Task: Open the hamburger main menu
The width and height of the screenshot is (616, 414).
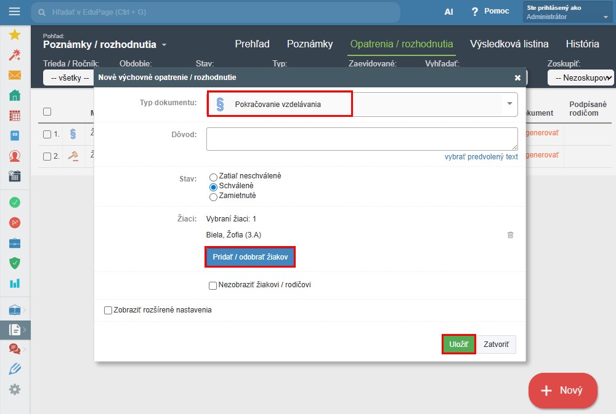Action: [x=15, y=11]
